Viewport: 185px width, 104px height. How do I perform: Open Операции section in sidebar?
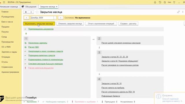coord(6,57)
